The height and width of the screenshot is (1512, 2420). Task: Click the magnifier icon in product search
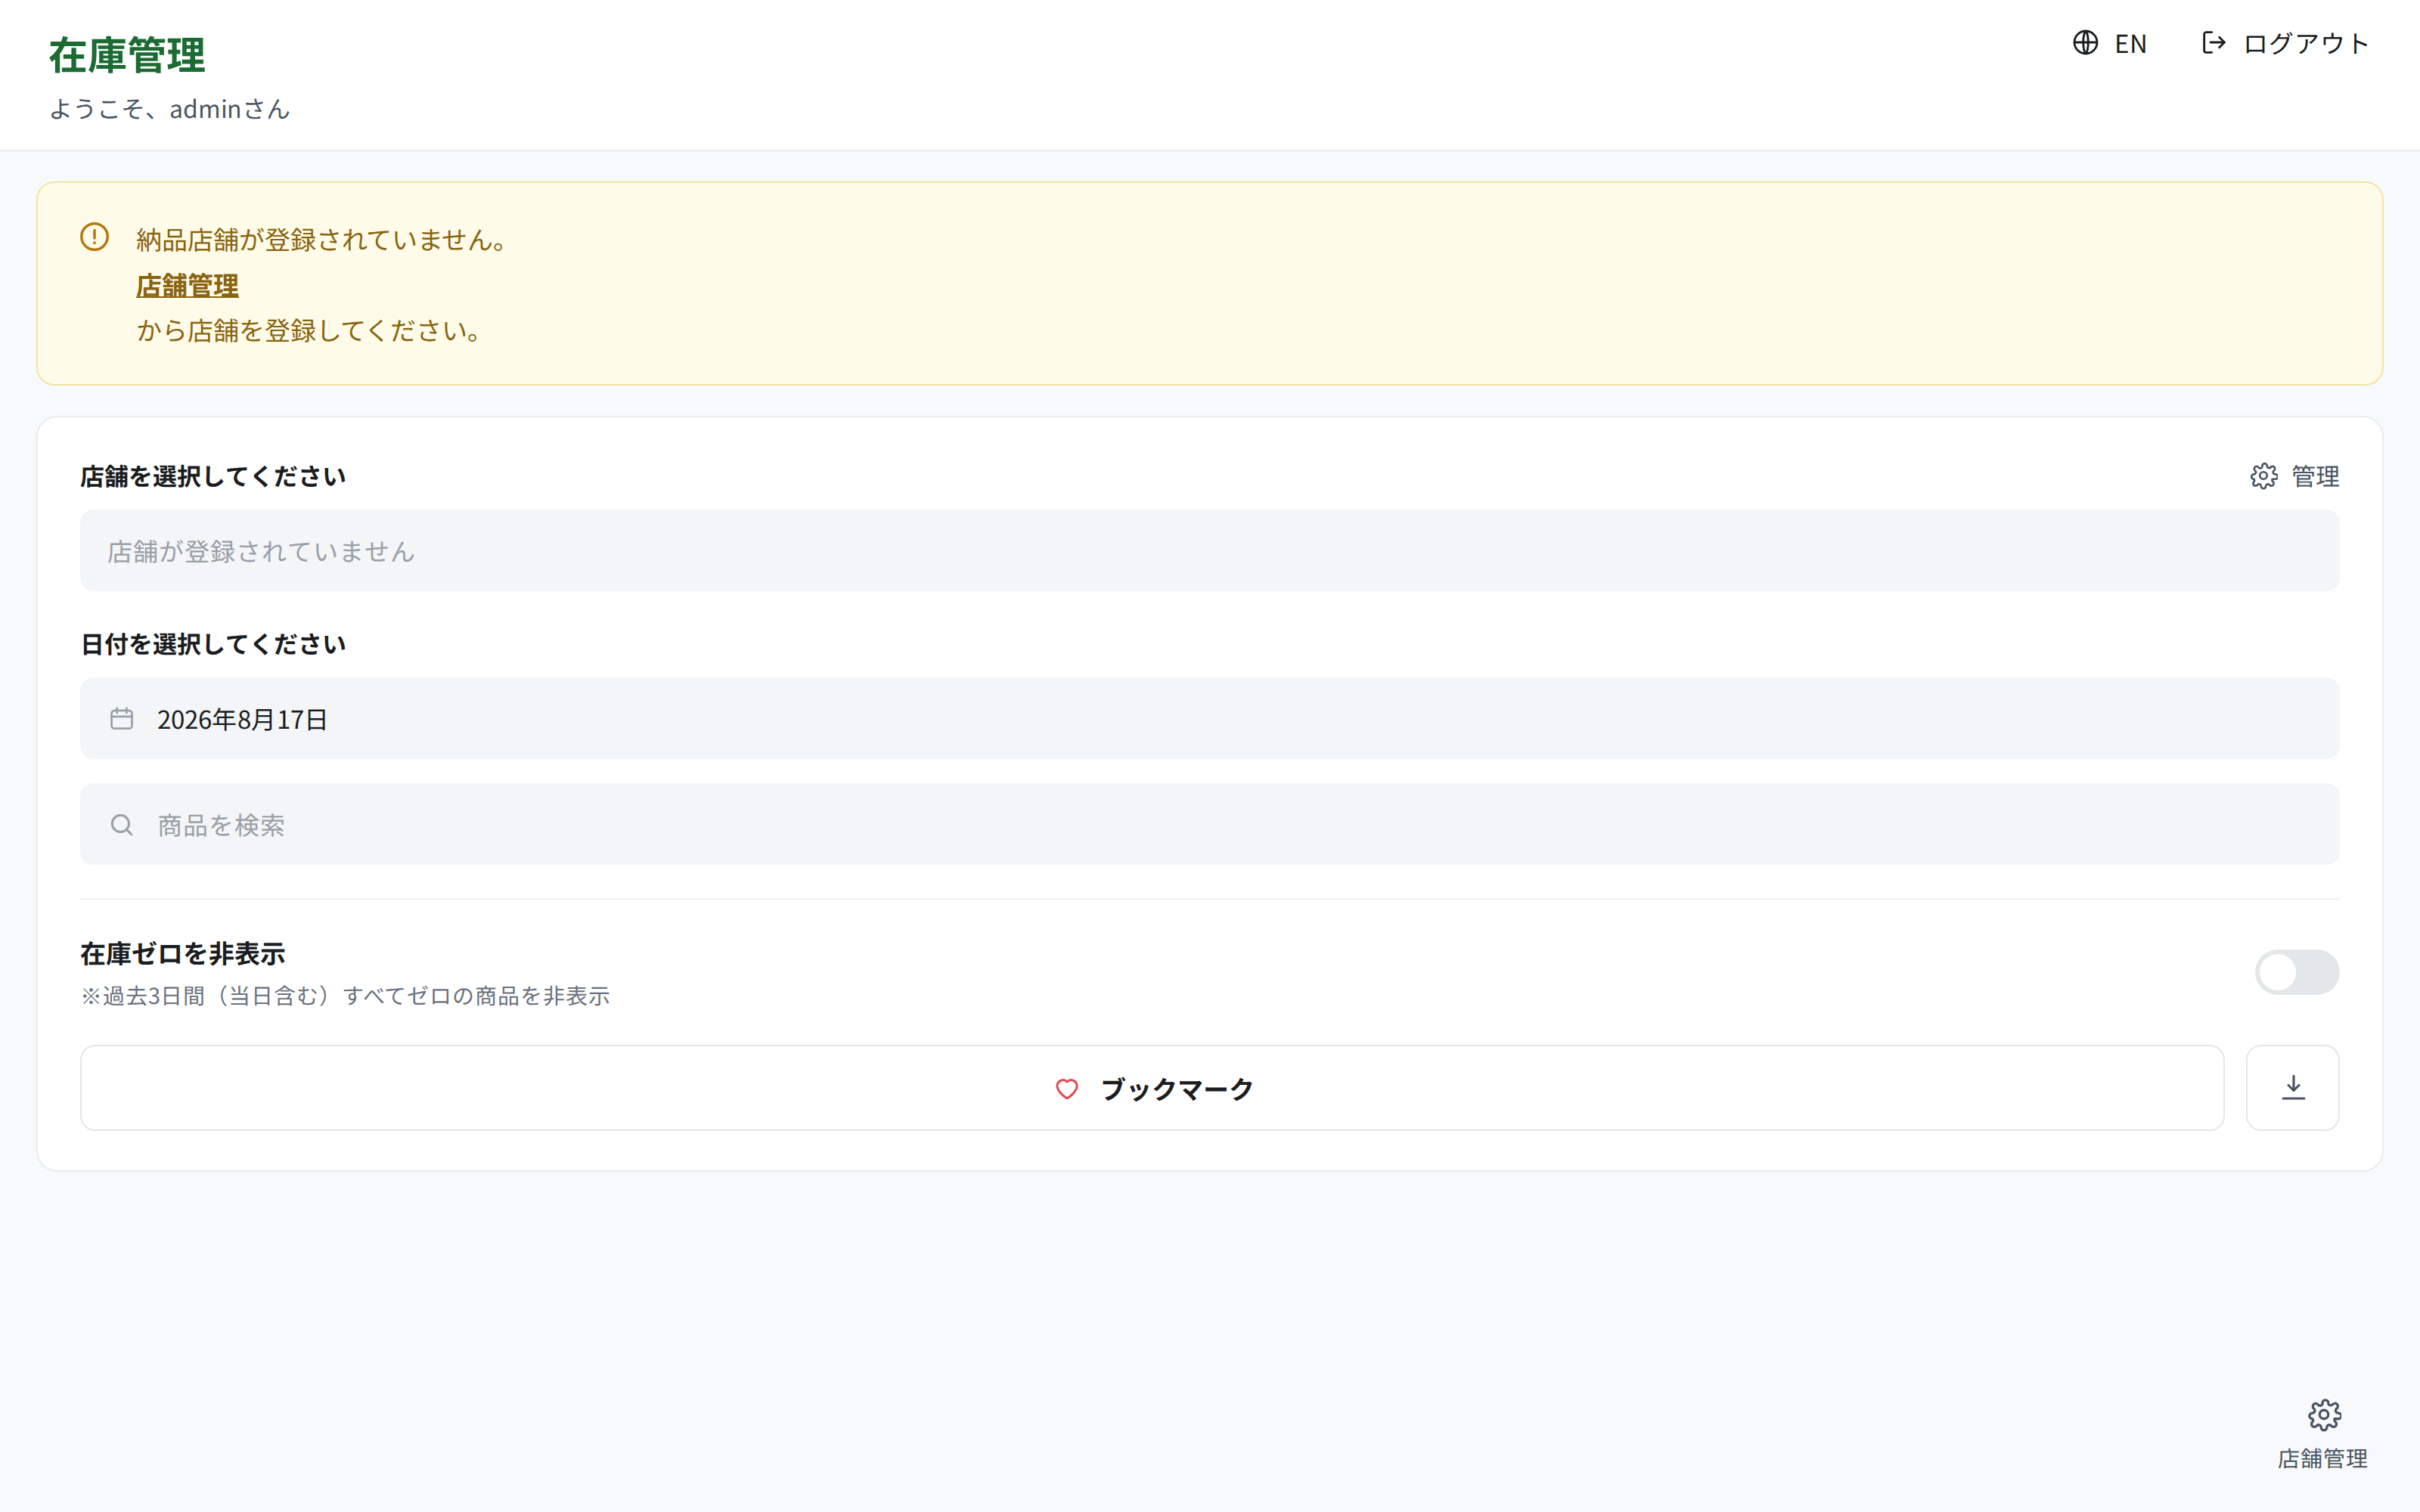[x=122, y=825]
